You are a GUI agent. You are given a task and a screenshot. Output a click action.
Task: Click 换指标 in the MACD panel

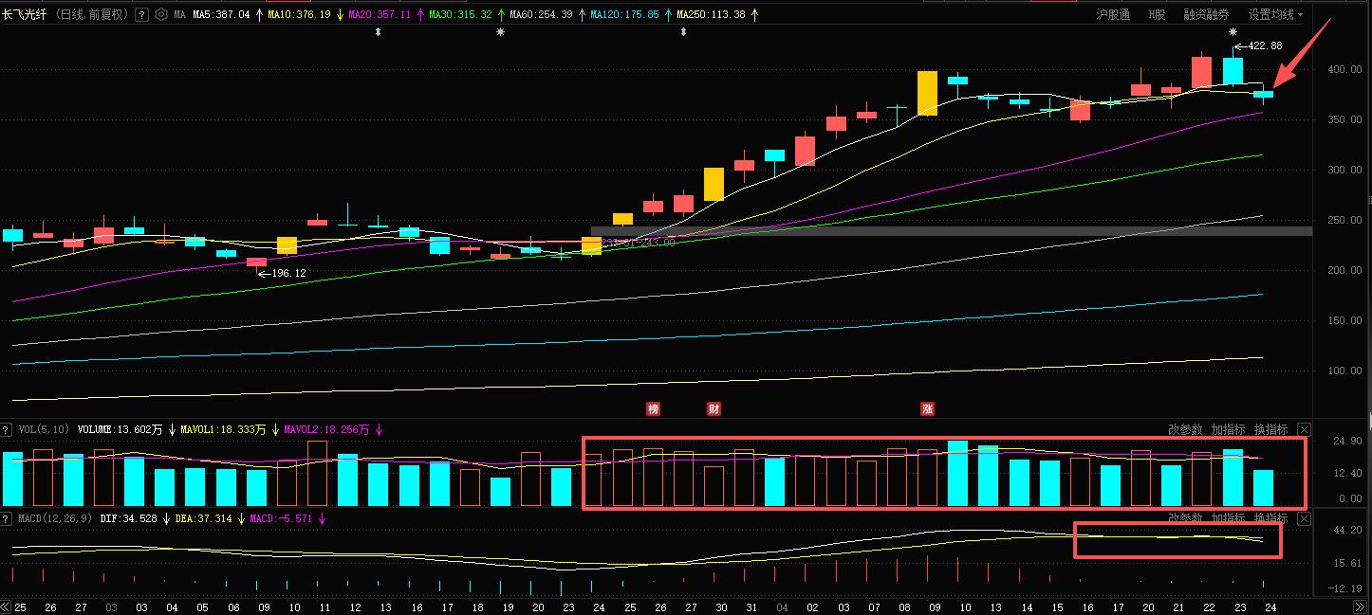click(1270, 518)
